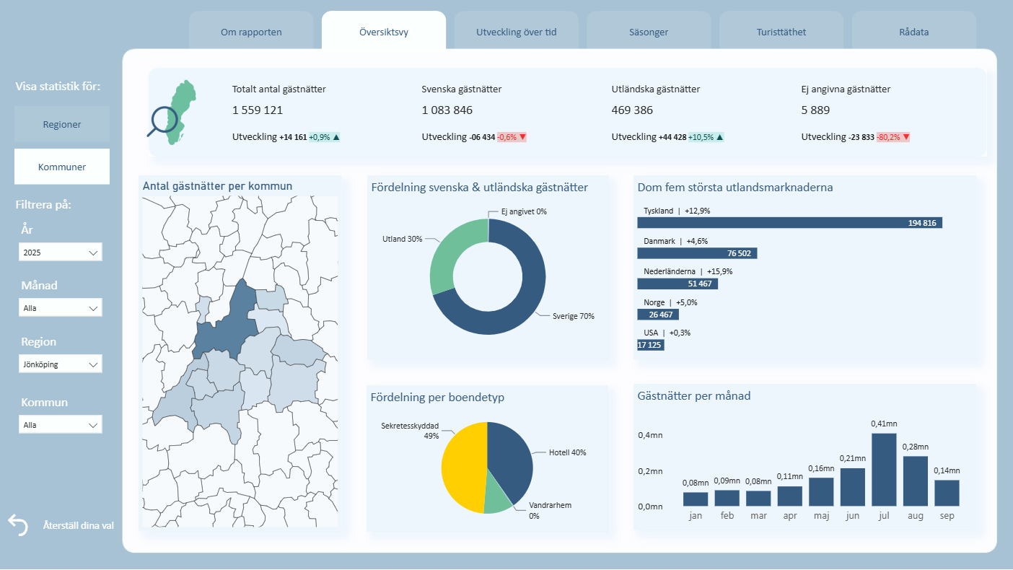The height and width of the screenshot is (570, 1013).
Task: Open the Rådata tab
Action: (x=914, y=32)
